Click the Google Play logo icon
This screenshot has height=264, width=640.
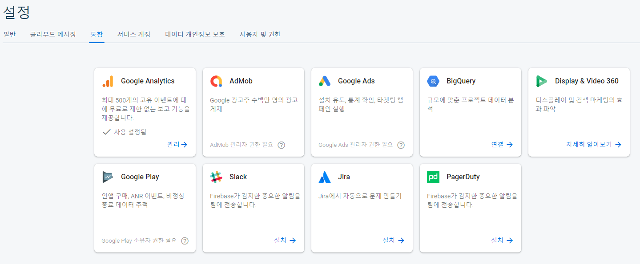[108, 177]
